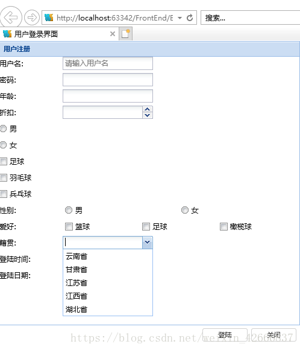Click the site favicon in address bar

[x=49, y=17]
